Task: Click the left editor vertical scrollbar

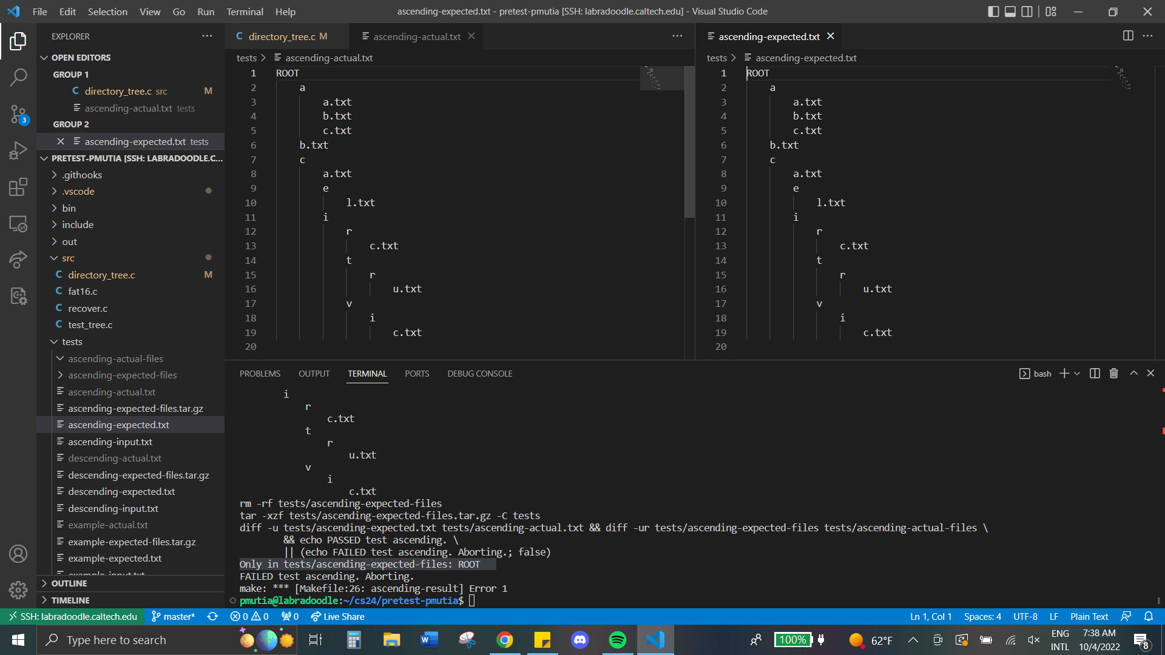Action: click(689, 143)
